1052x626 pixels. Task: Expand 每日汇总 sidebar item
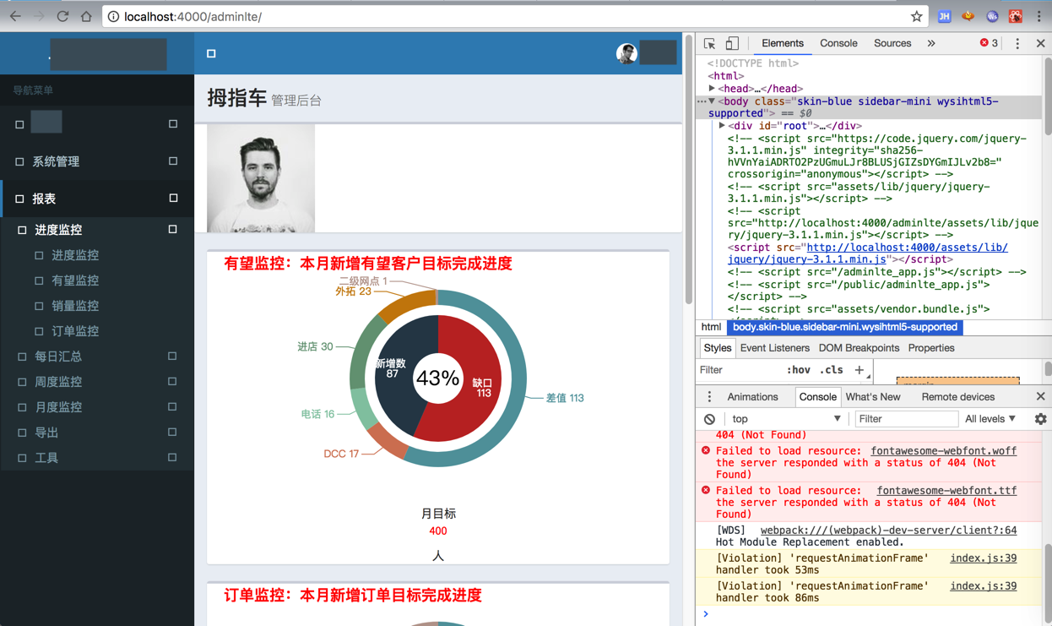(172, 357)
